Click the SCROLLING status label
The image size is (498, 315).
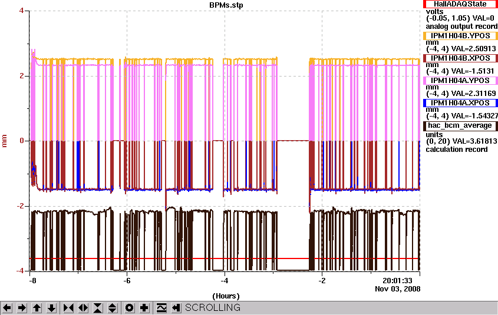pyautogui.click(x=213, y=308)
